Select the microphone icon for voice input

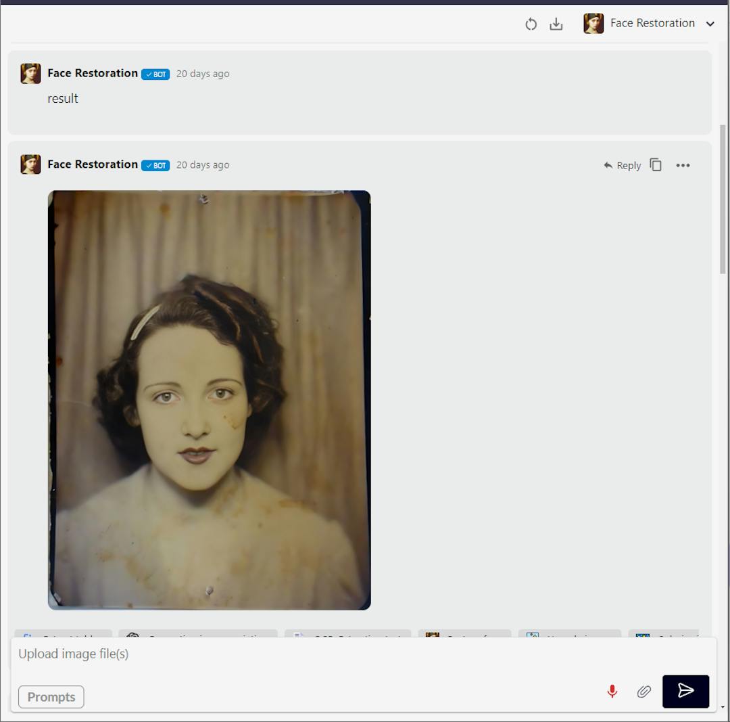pos(612,692)
